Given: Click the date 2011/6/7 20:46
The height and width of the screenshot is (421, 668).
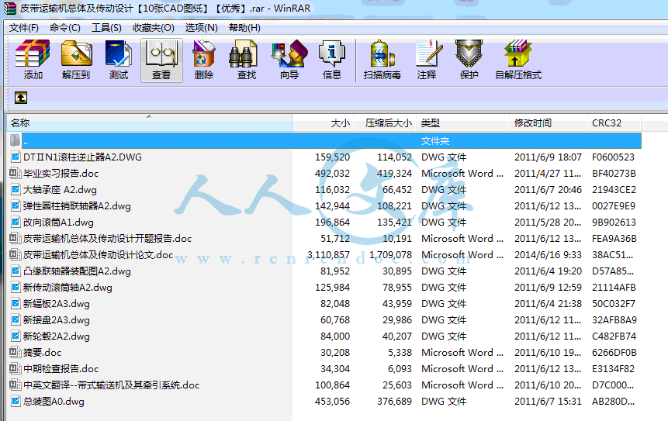Looking at the screenshot, I should (548, 189).
